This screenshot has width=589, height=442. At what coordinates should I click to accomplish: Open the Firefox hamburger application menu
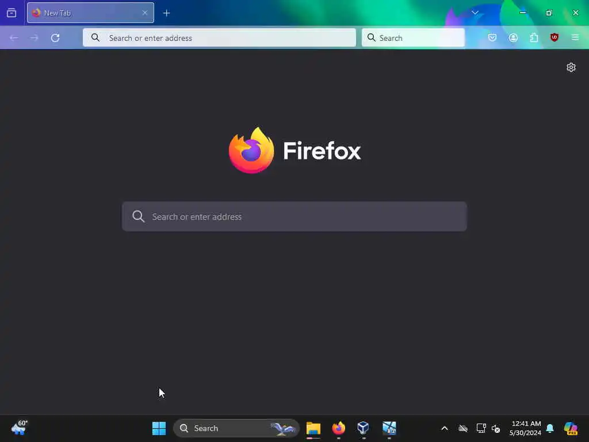point(575,37)
